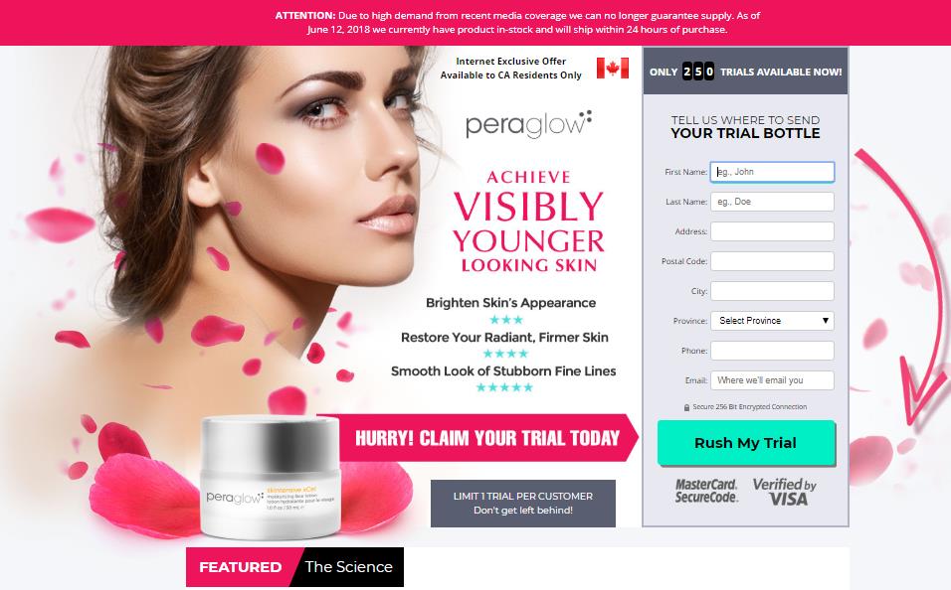Click the padlock secure connection icon
The height and width of the screenshot is (590, 951).
[x=686, y=407]
